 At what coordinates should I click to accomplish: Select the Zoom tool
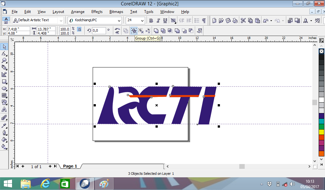pos(4,61)
